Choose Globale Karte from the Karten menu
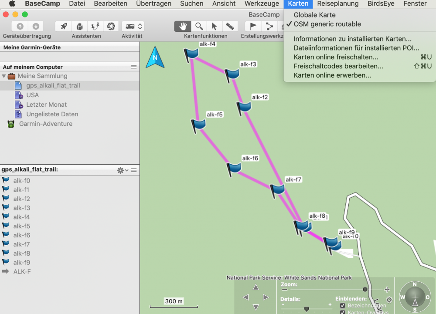Viewport: 436px width, 314px height. coord(314,15)
